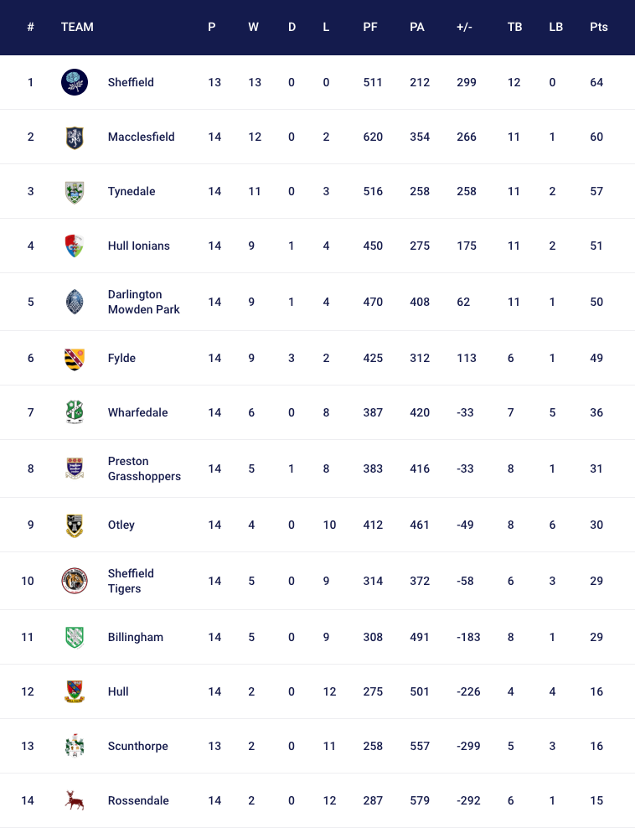Click the Sheffield Tigers round logo
Viewport: 635px width, 828px height.
click(75, 581)
